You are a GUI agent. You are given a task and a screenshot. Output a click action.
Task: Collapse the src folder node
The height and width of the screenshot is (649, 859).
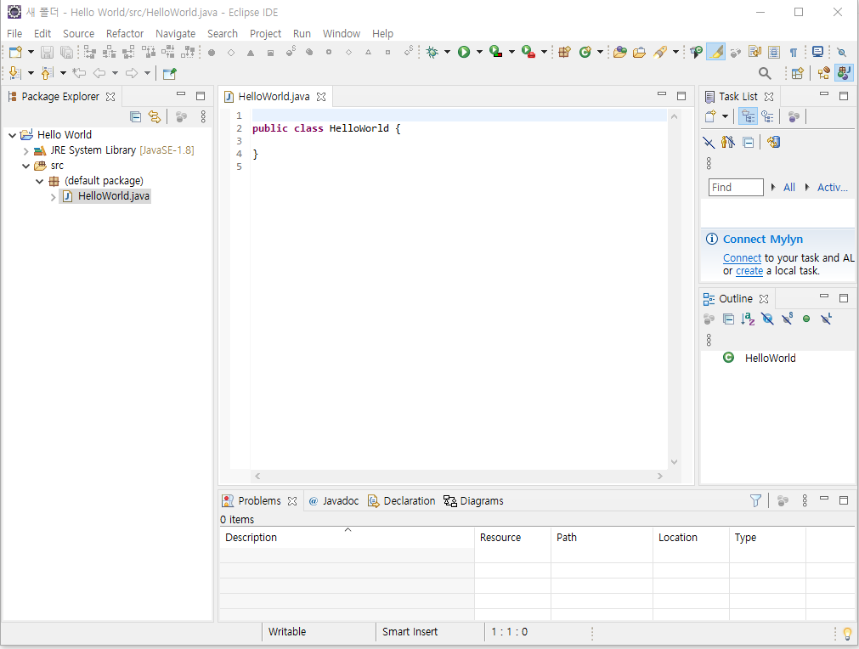25,166
